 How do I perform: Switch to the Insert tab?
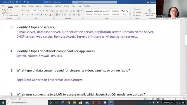tap(17, 6)
